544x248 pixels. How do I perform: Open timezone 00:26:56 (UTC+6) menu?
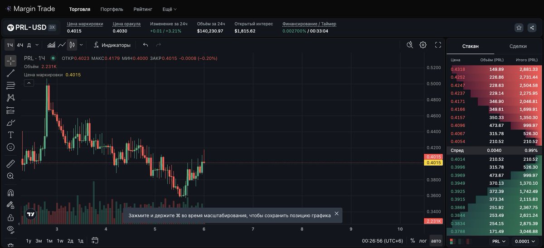(x=383, y=241)
